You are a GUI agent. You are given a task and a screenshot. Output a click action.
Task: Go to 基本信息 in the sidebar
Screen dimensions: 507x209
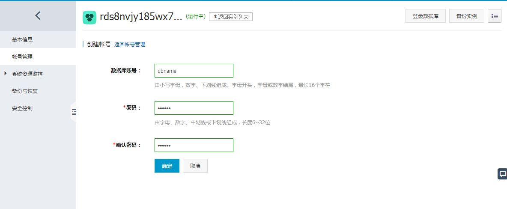pos(22,40)
